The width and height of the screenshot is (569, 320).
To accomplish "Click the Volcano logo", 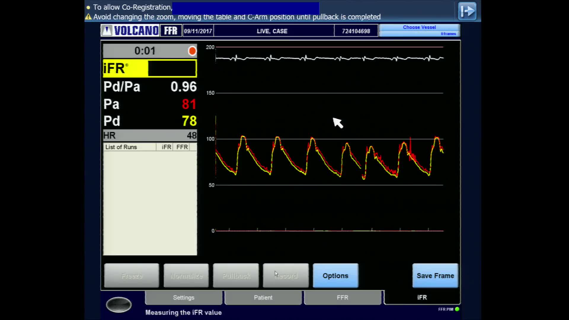I will click(130, 31).
